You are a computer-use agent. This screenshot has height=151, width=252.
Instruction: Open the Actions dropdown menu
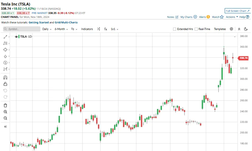232,17
